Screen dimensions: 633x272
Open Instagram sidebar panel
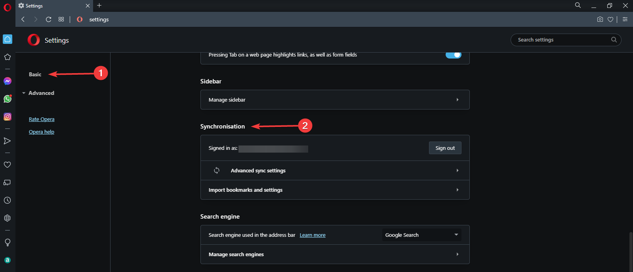coord(8,117)
